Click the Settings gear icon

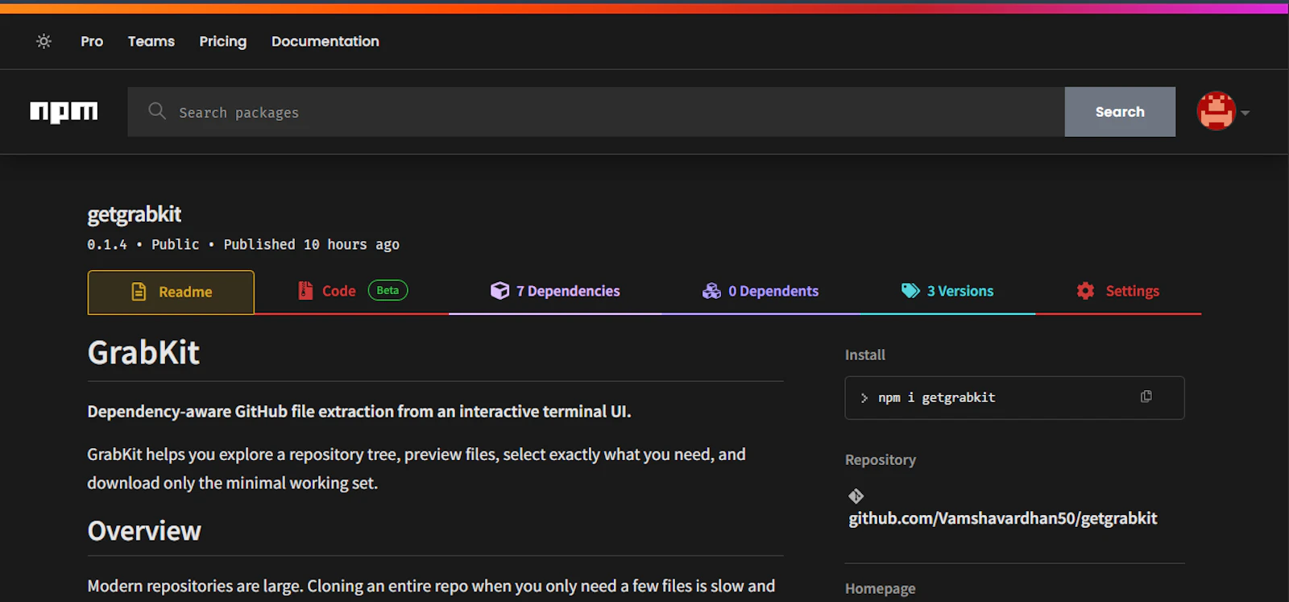pyautogui.click(x=1085, y=291)
